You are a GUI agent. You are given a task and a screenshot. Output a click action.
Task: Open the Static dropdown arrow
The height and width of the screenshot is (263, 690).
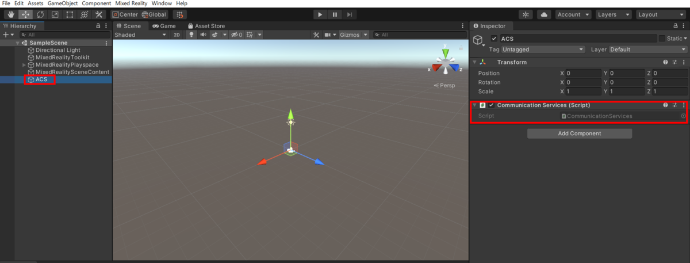(685, 39)
